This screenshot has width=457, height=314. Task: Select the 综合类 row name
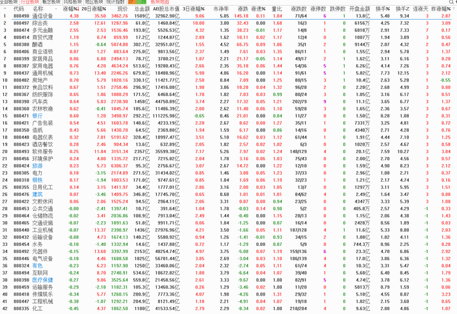(40, 23)
